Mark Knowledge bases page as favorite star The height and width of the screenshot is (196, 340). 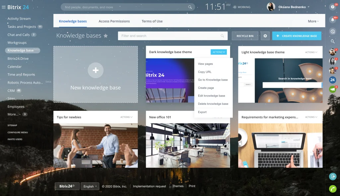click(106, 36)
